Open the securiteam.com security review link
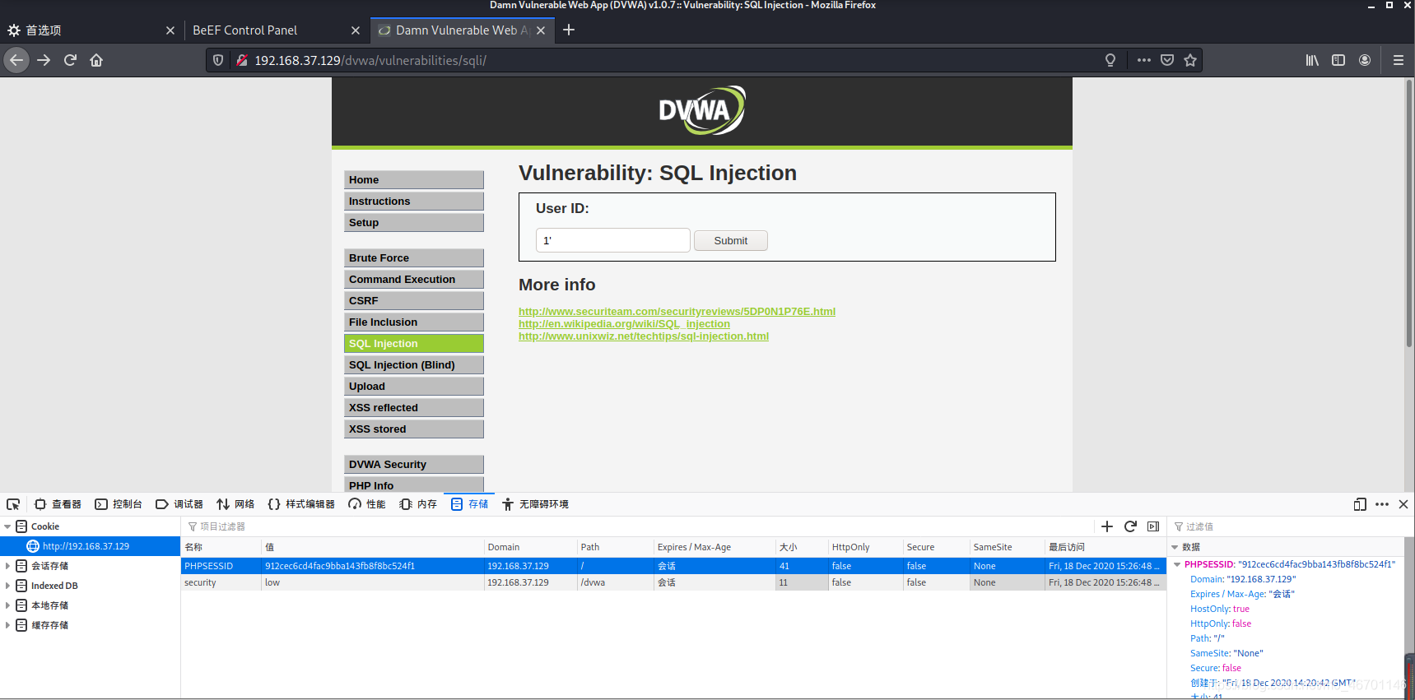This screenshot has width=1415, height=700. tap(677, 312)
